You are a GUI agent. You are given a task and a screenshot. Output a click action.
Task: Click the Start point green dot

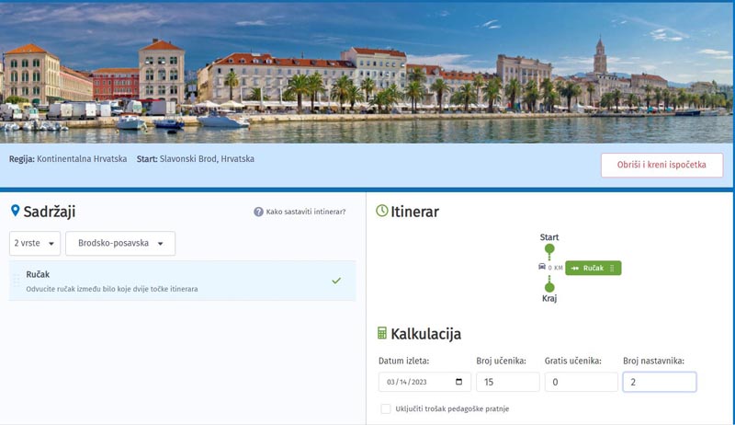coord(549,248)
